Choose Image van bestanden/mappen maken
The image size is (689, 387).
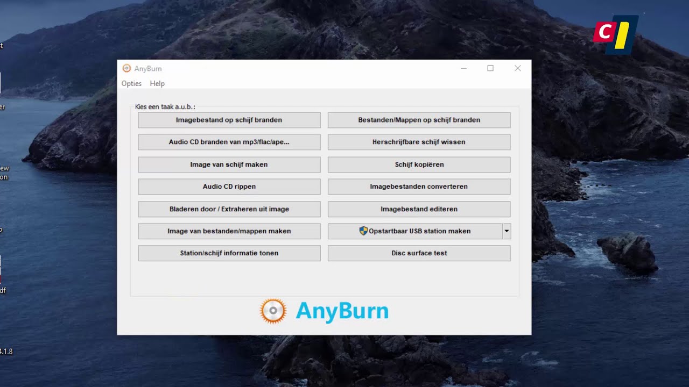tap(229, 231)
